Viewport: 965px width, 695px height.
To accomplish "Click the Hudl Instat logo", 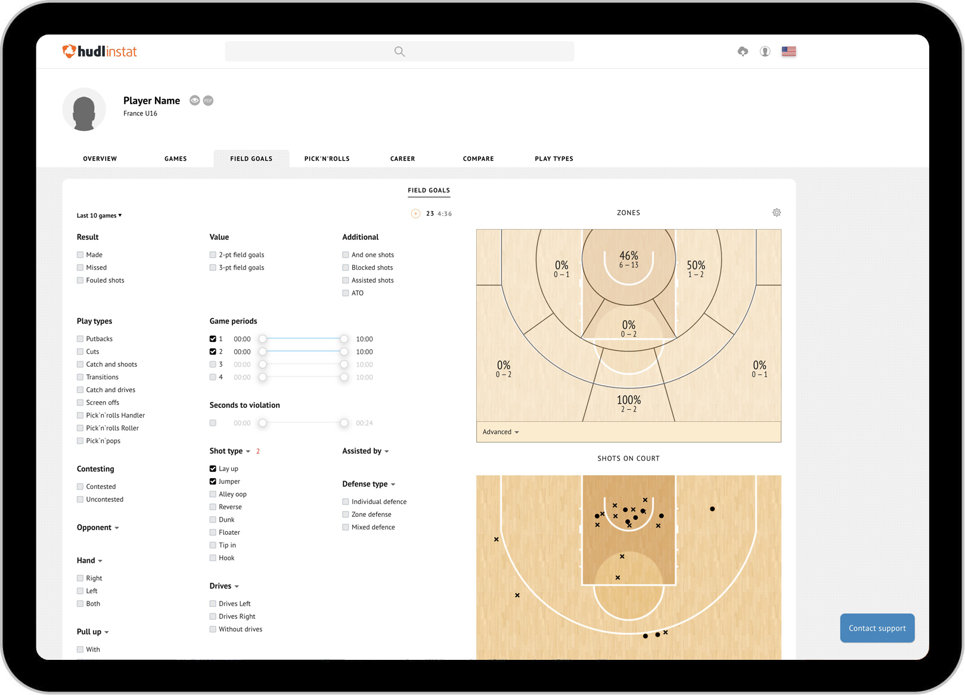I will 99,51.
